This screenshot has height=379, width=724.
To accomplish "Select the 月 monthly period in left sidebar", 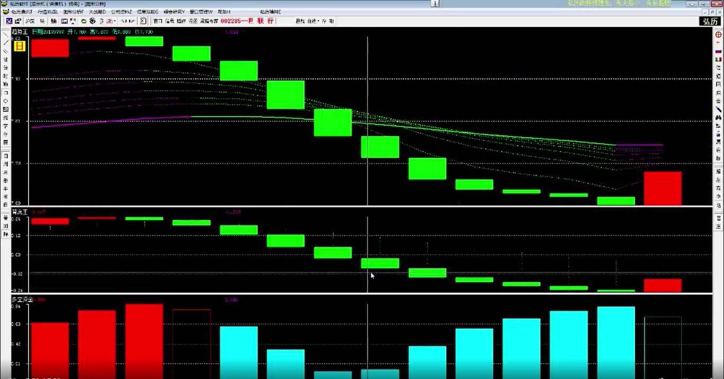I will pos(6,172).
